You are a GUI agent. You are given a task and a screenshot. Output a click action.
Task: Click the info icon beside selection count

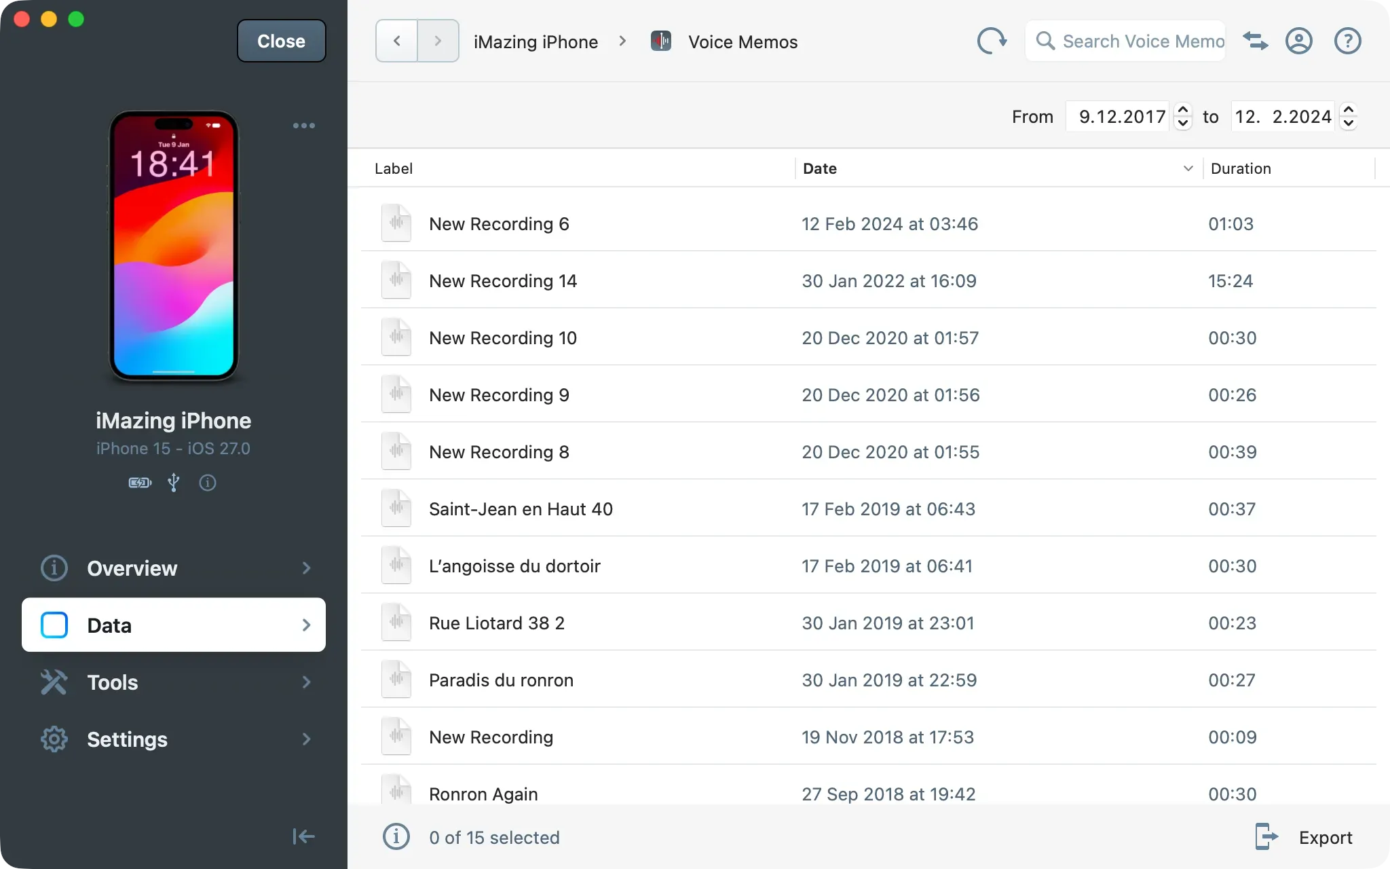coord(396,837)
